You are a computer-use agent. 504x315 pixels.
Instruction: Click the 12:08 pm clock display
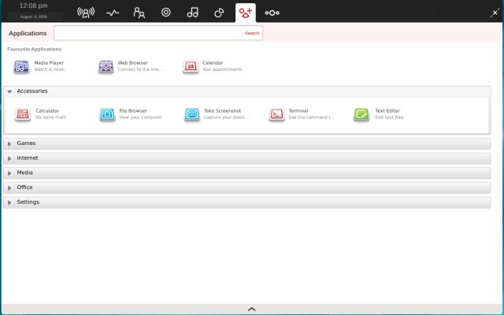click(x=33, y=6)
